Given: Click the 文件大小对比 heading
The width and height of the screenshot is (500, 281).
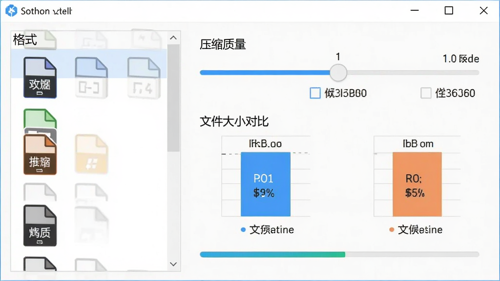Looking at the screenshot, I should click(234, 121).
